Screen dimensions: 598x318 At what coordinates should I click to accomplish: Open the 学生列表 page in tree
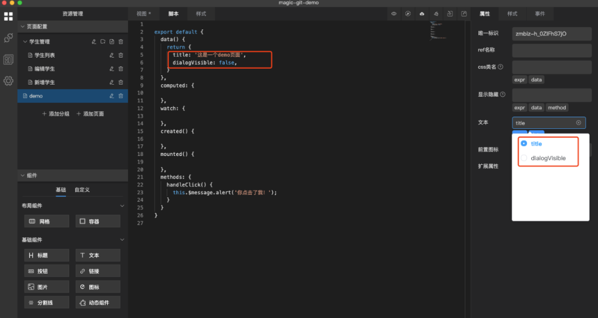(45, 55)
